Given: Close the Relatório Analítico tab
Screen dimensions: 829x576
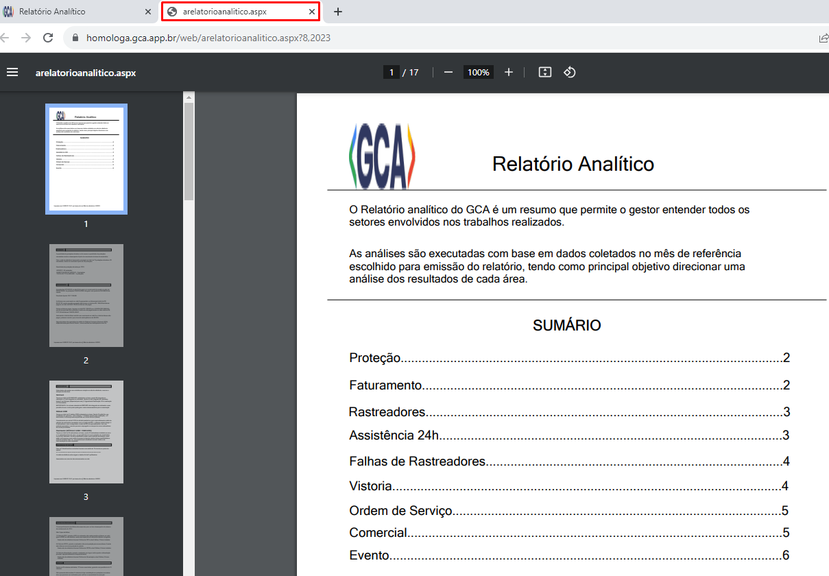Looking at the screenshot, I should pyautogui.click(x=148, y=12).
